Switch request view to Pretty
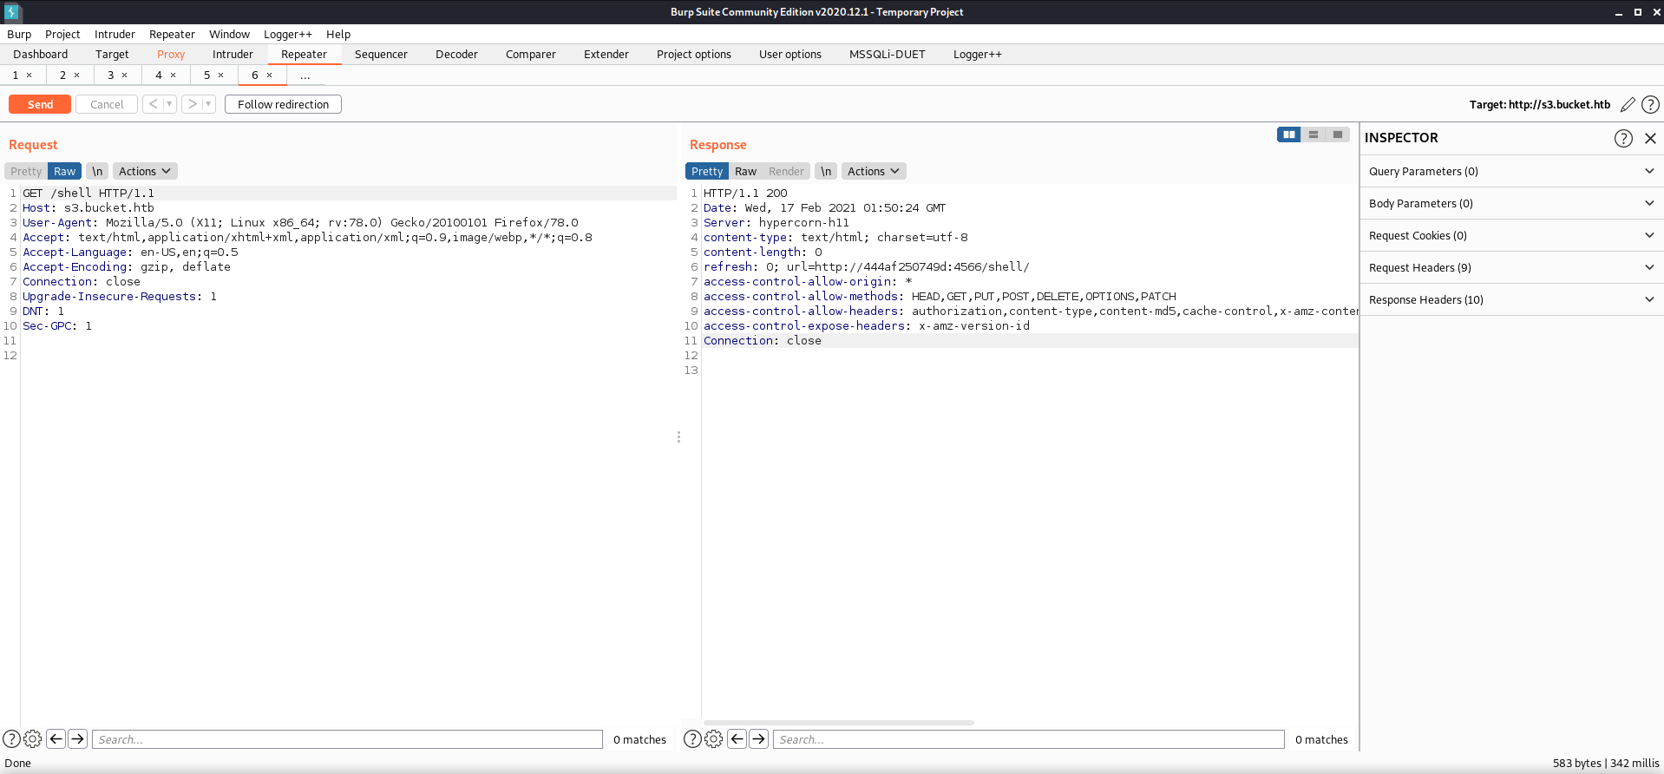The image size is (1664, 774). [x=26, y=172]
